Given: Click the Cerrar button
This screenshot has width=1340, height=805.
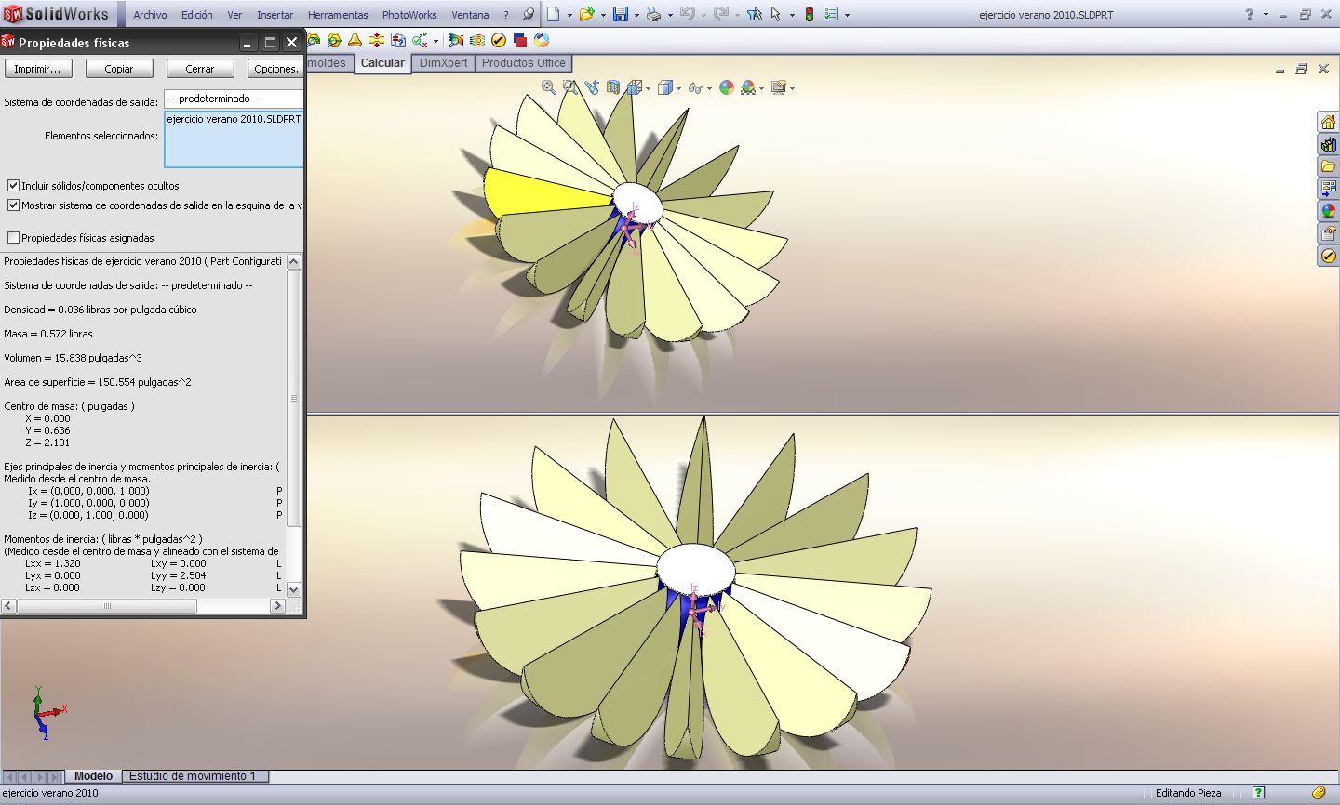Looking at the screenshot, I should click(x=200, y=69).
